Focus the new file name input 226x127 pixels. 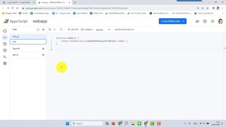pyautogui.click(x=28, y=42)
